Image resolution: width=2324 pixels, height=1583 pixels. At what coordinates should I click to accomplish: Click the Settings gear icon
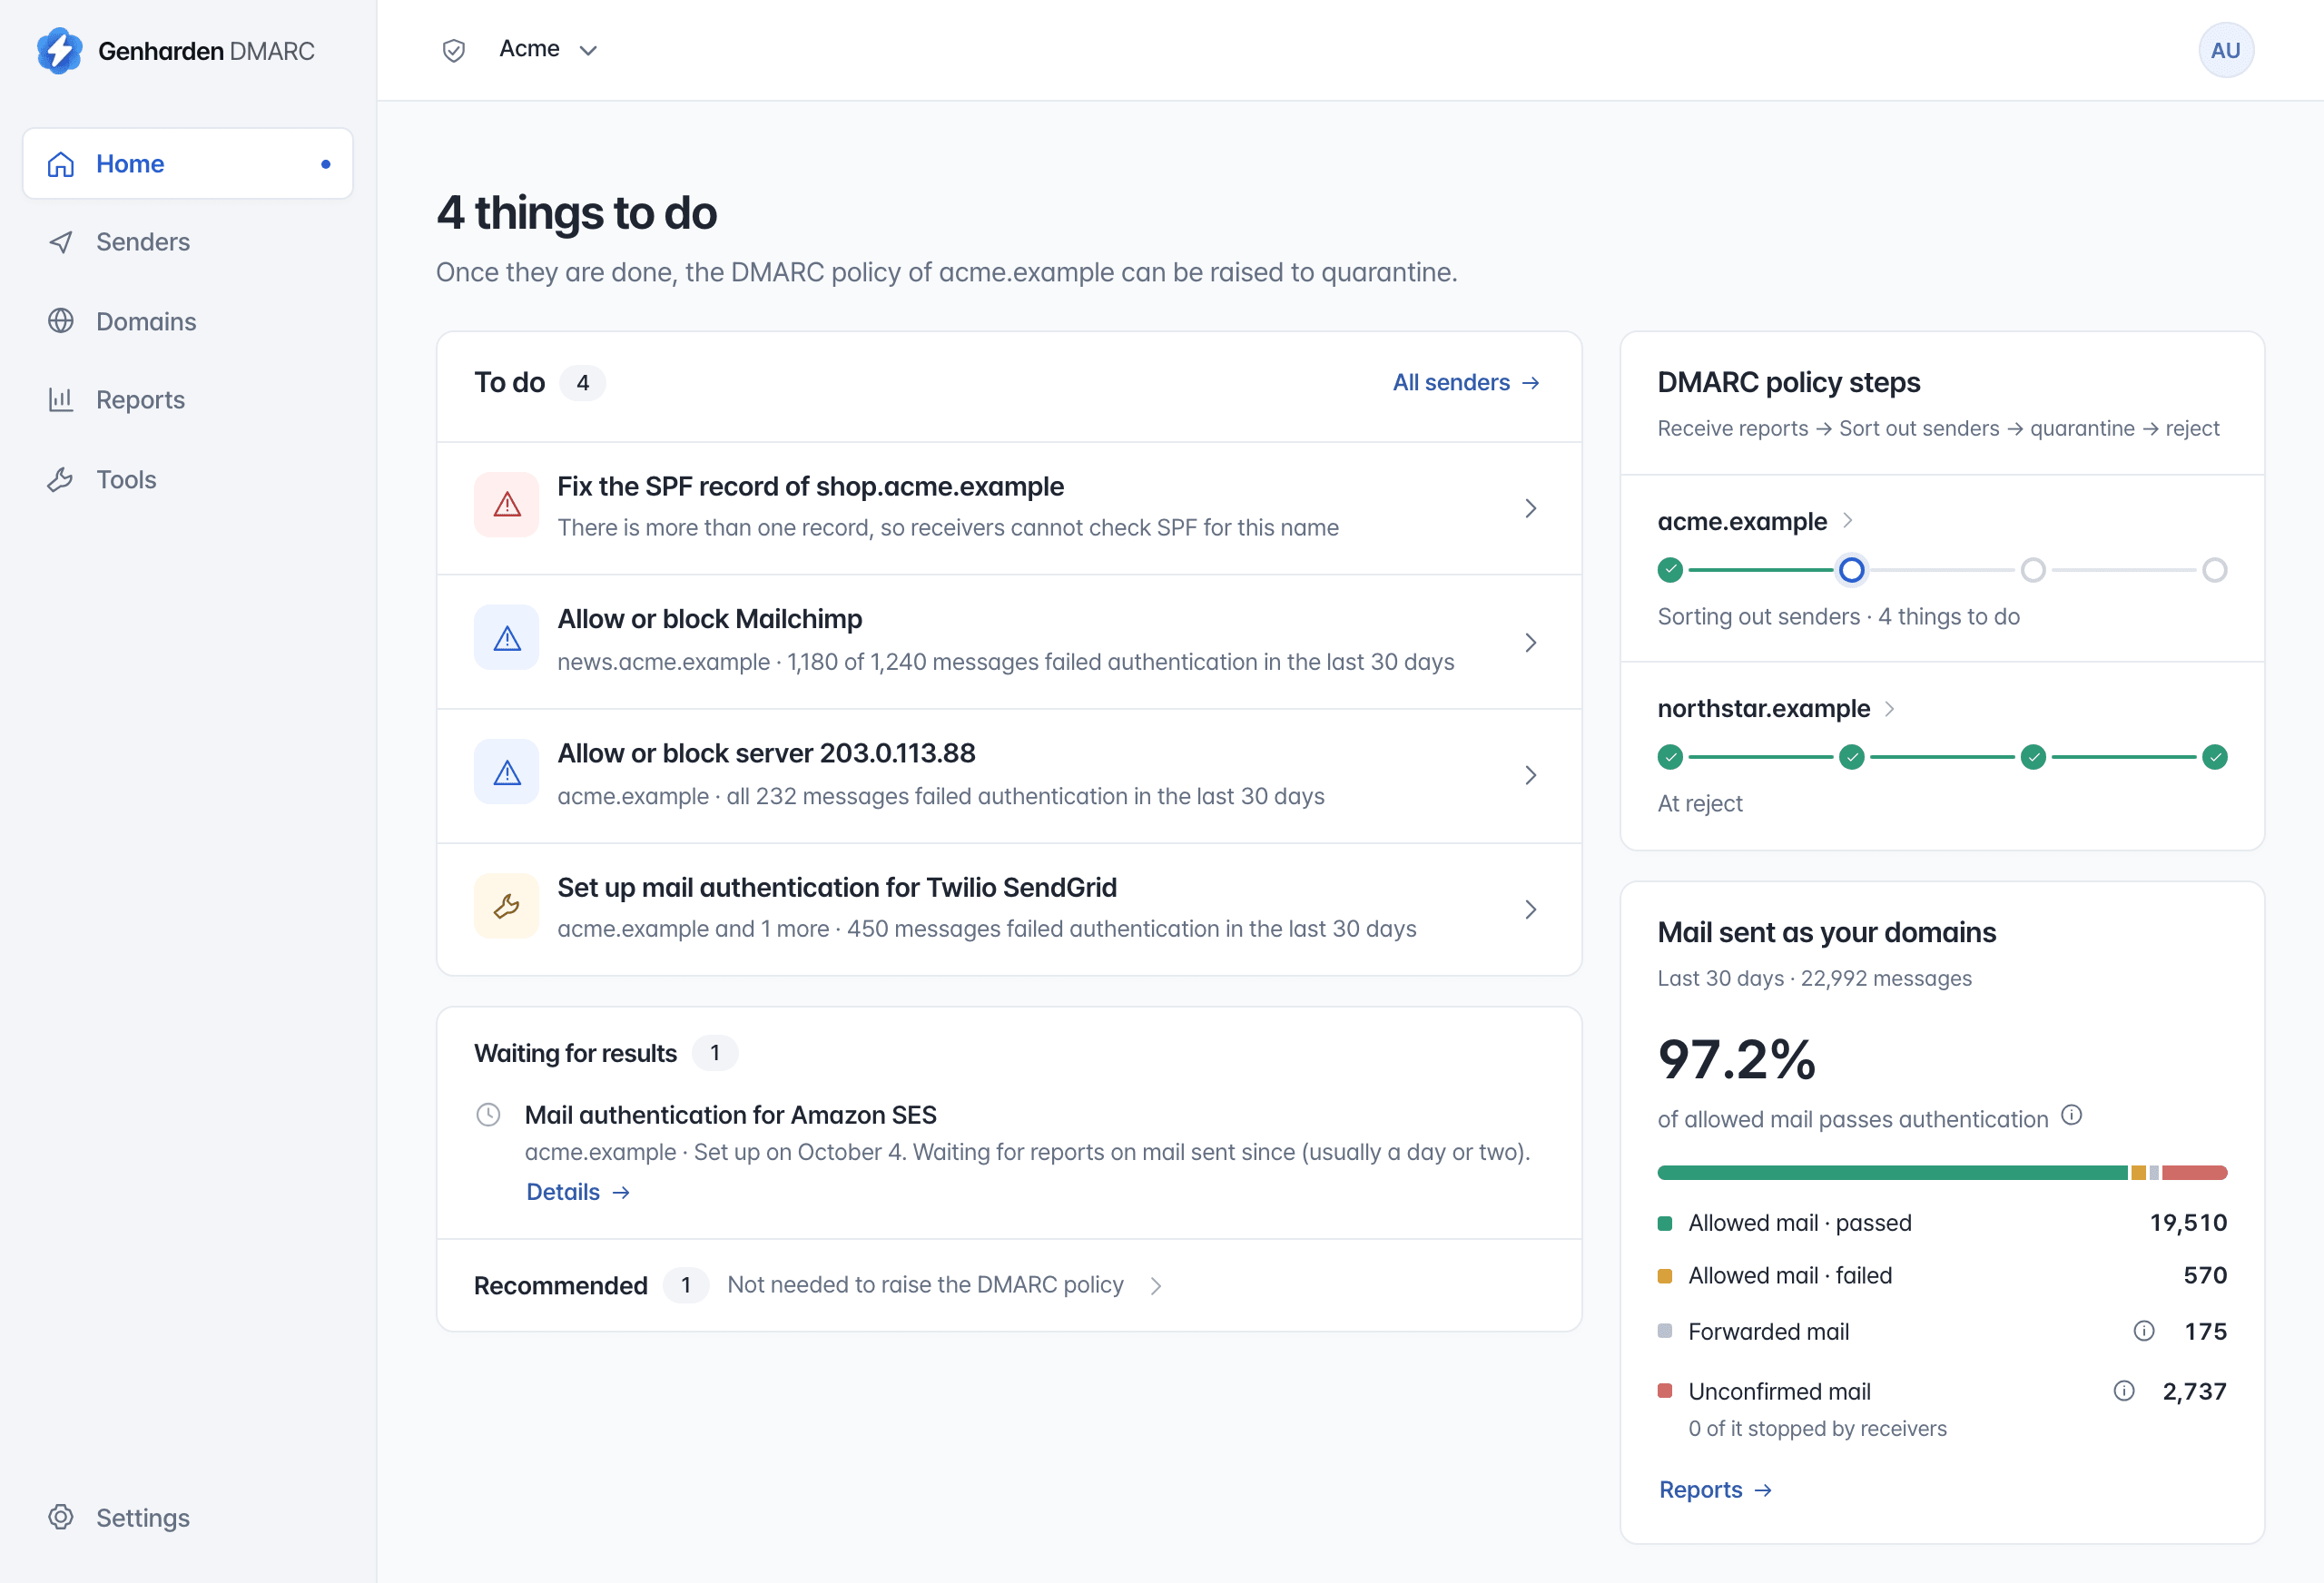[61, 1516]
